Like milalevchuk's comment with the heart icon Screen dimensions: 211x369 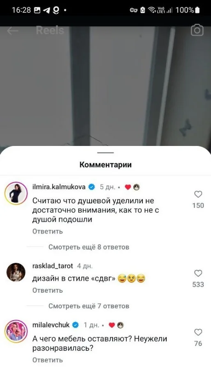coord(198,332)
